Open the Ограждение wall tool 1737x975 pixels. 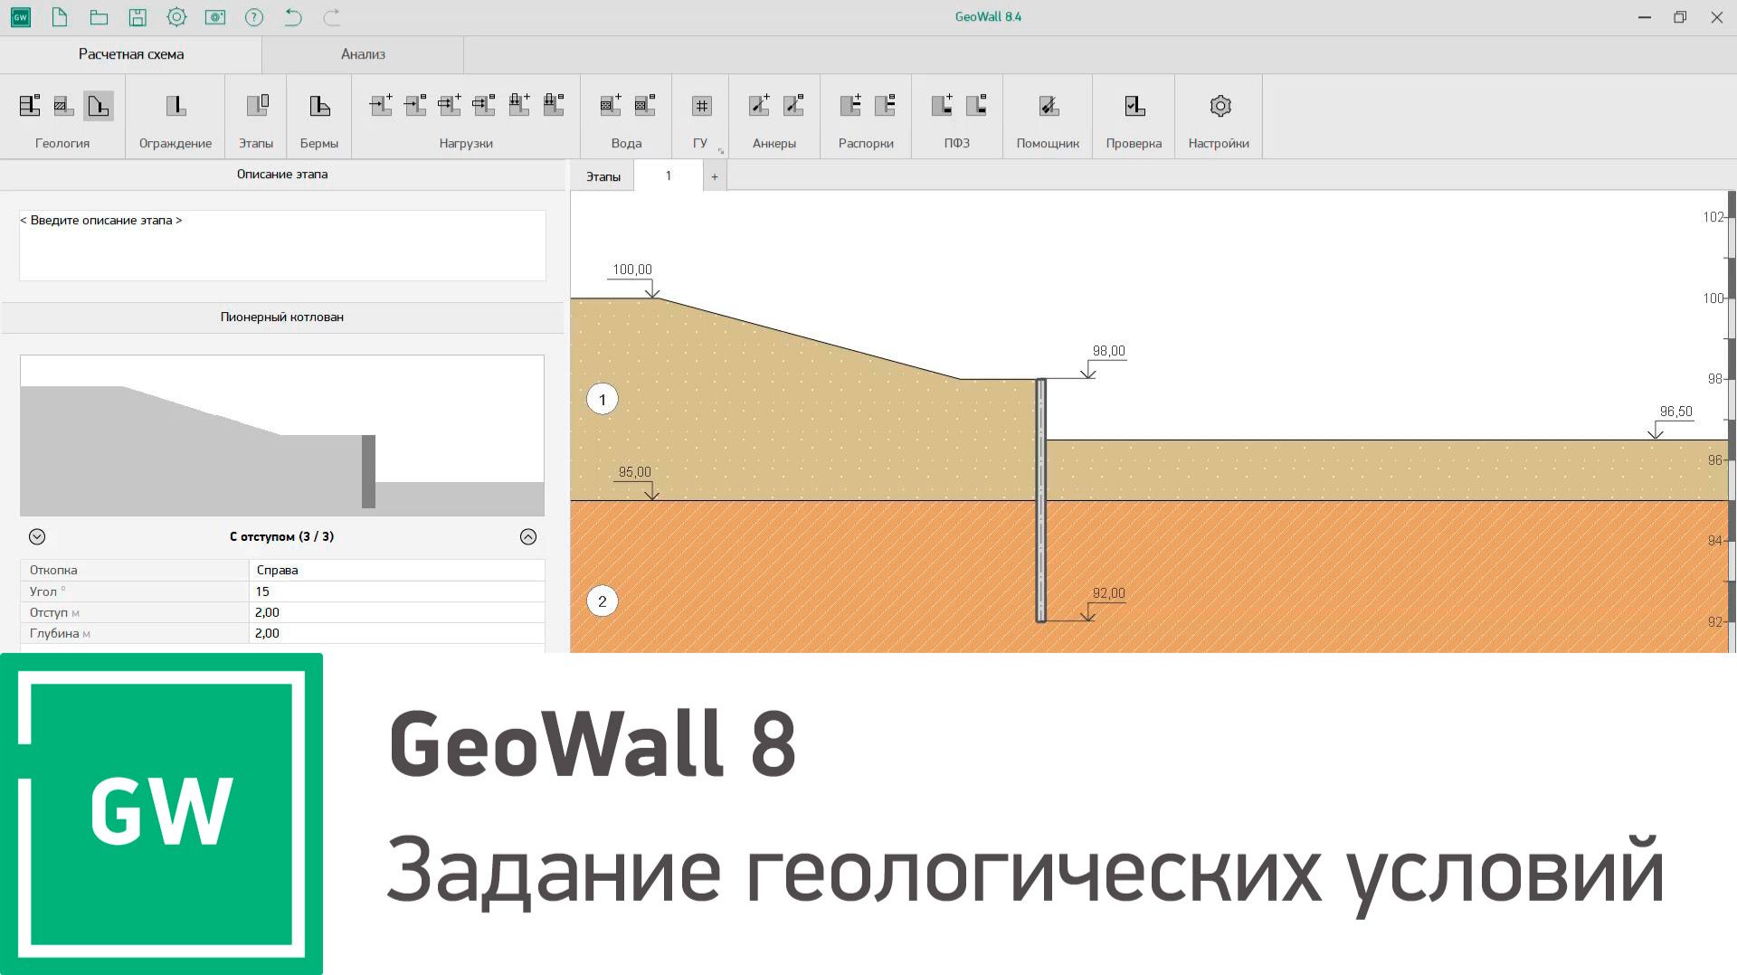pyautogui.click(x=176, y=106)
